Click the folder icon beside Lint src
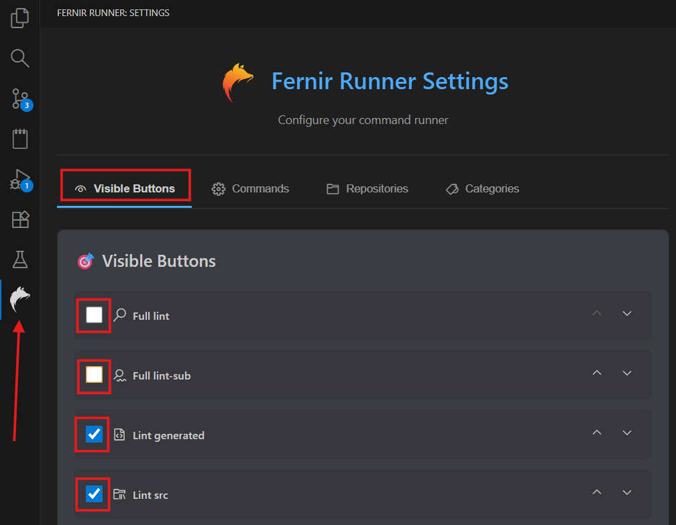 coord(119,494)
